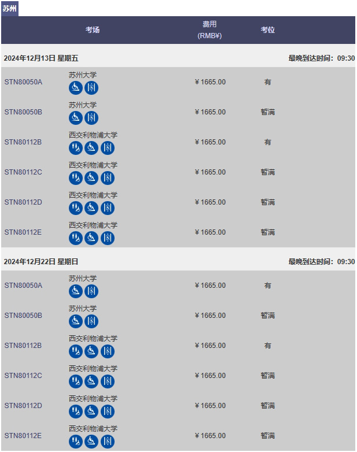Open STN80112C link under December 22
Screen dimensions: 357x452
pos(23,376)
